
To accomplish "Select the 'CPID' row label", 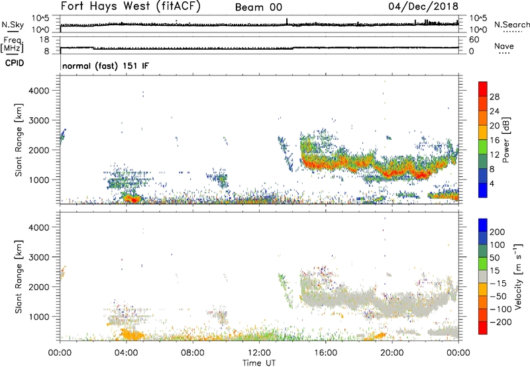I will point(15,63).
